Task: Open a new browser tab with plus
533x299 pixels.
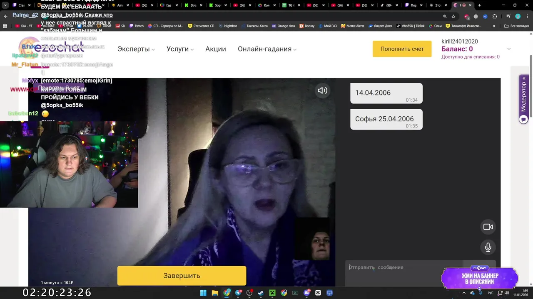Action: coord(480,5)
